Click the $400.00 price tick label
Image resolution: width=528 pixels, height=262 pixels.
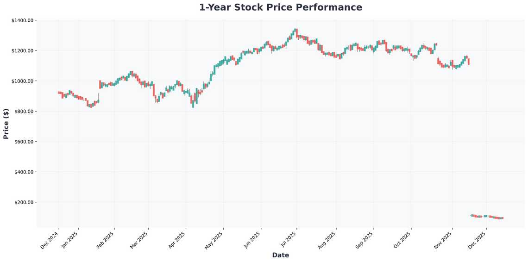pos(25,172)
